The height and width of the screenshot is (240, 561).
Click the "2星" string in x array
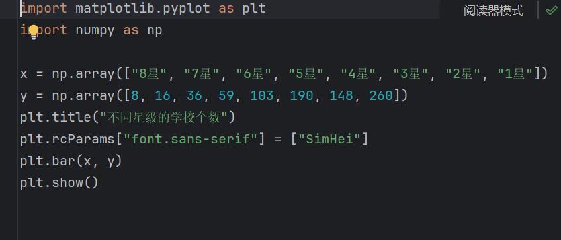(463, 74)
